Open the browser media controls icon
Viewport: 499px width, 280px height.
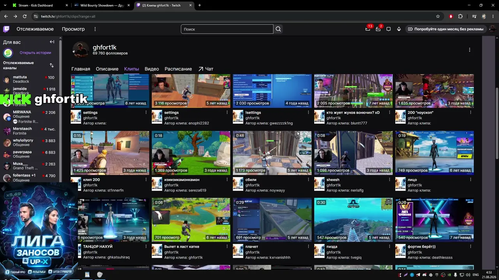[x=474, y=16]
